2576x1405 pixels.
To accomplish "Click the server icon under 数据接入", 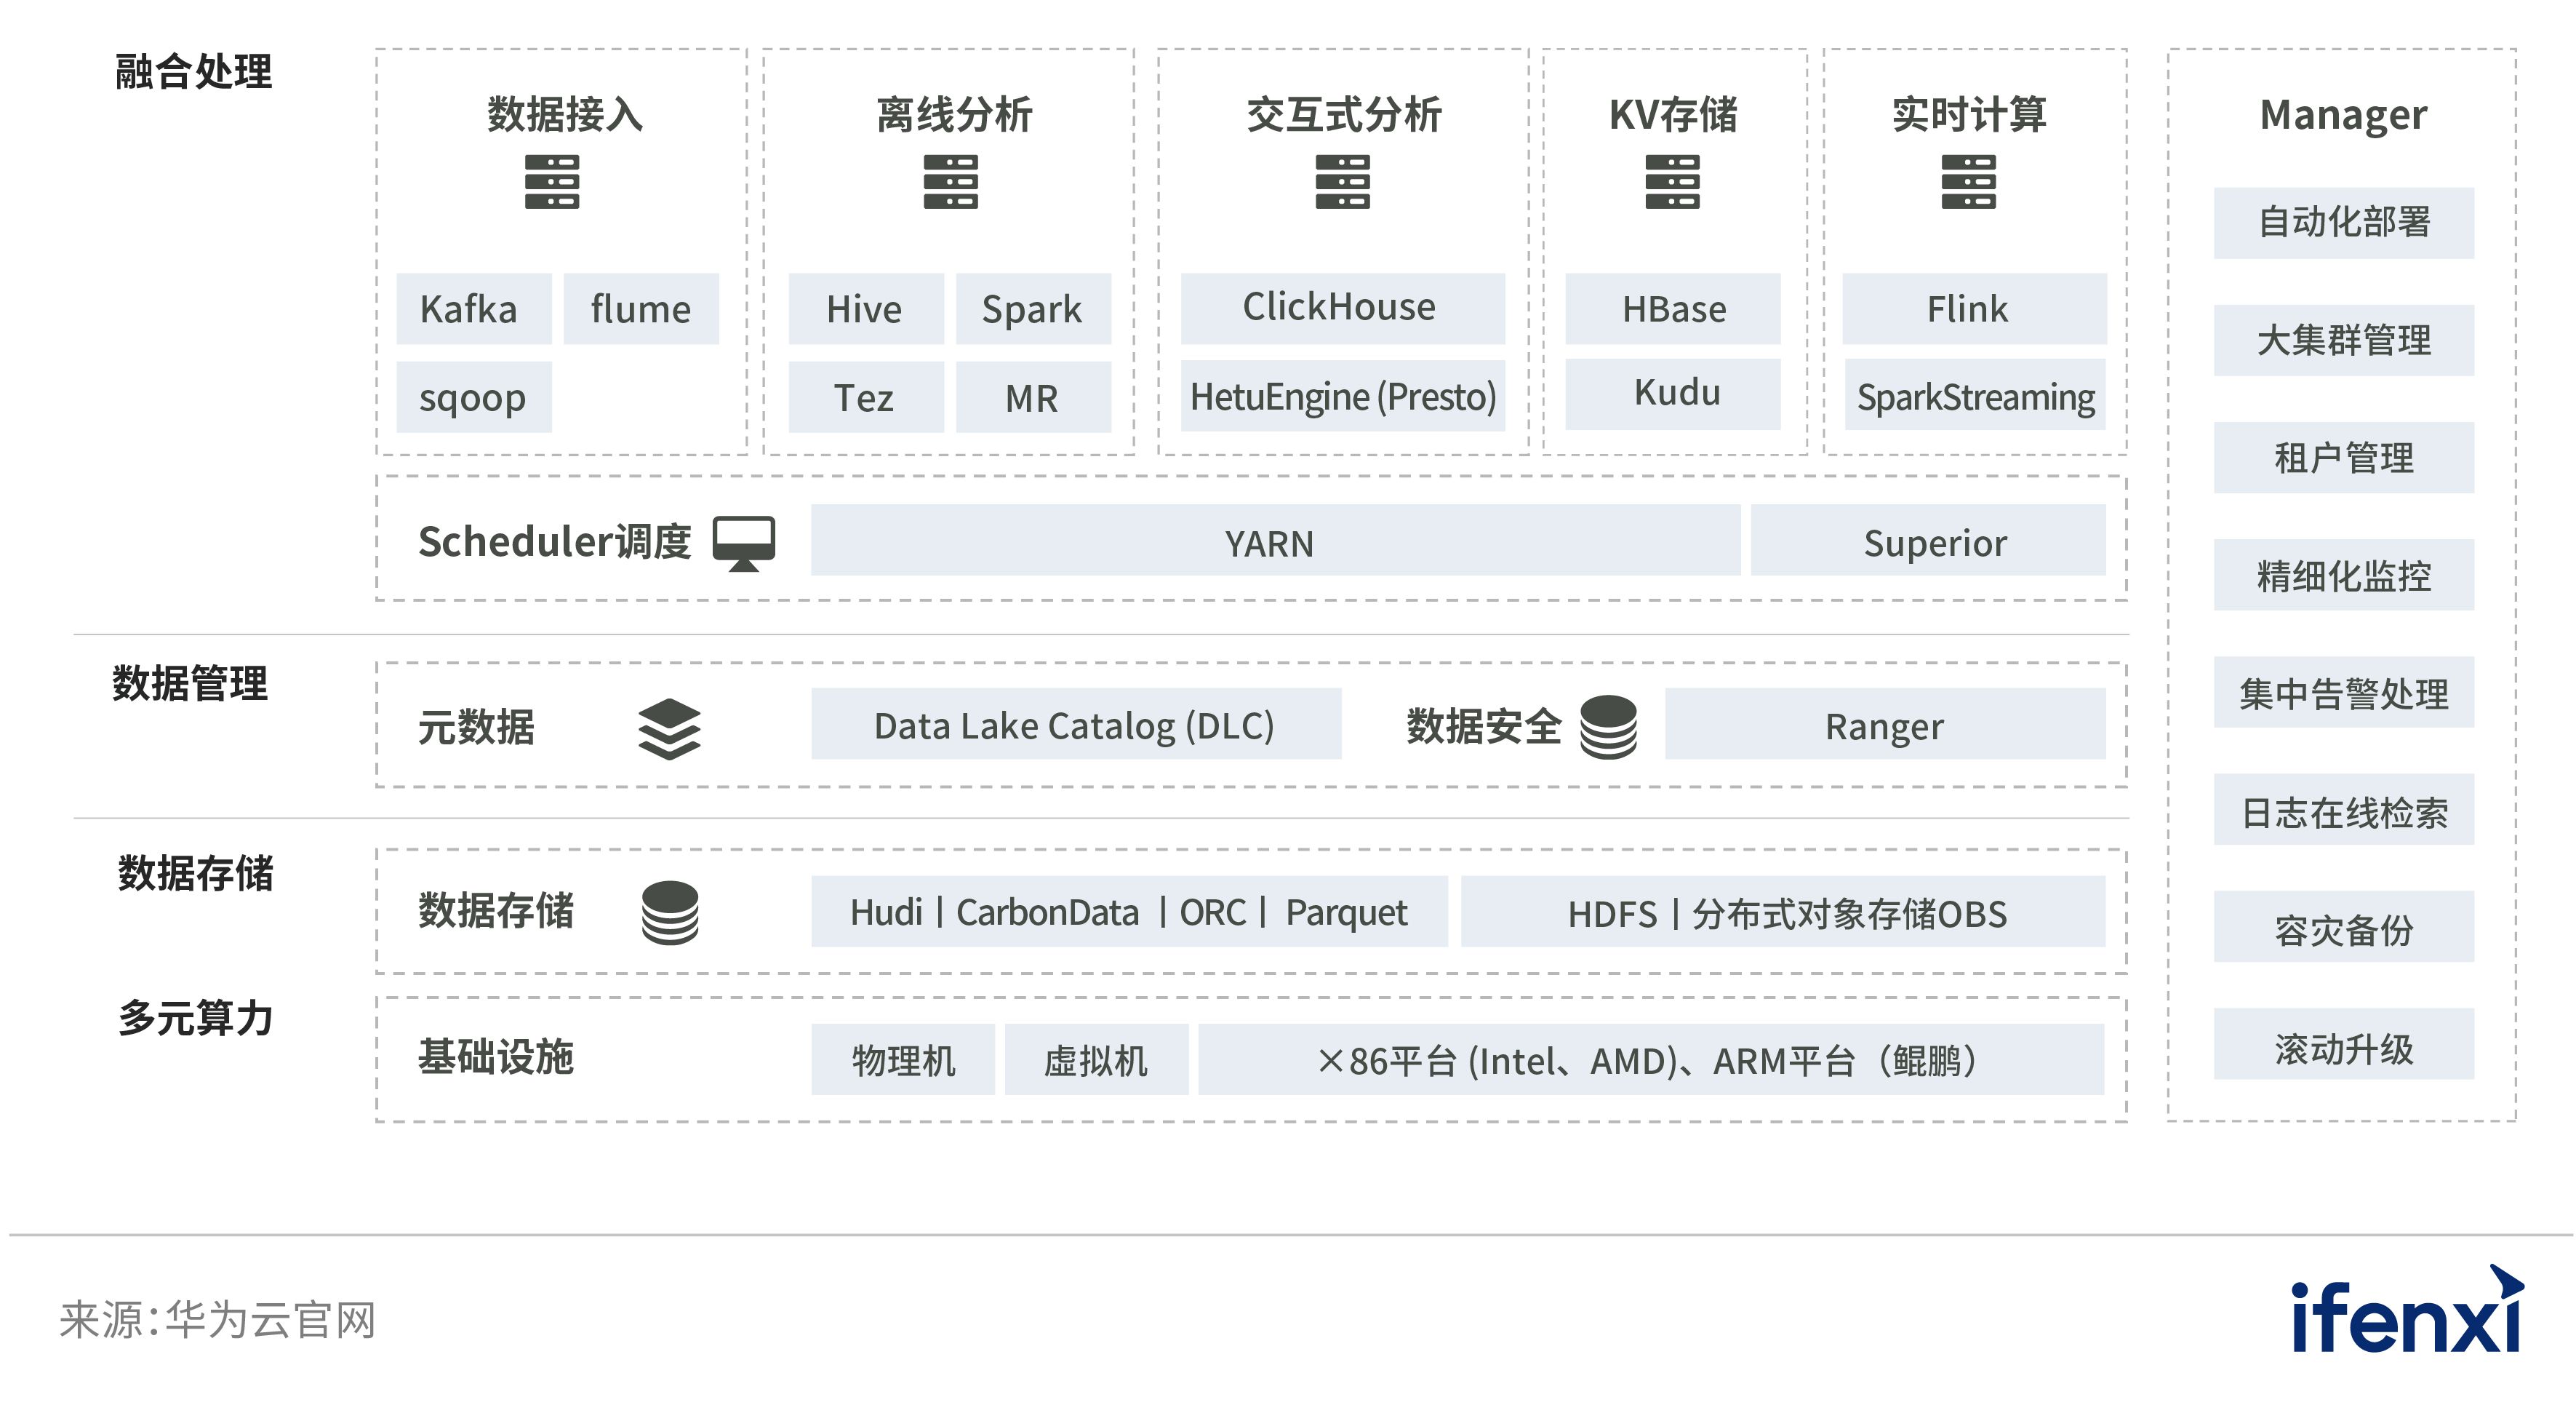I will [x=552, y=181].
